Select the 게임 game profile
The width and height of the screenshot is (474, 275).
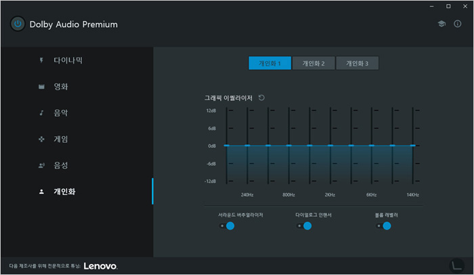click(x=77, y=139)
